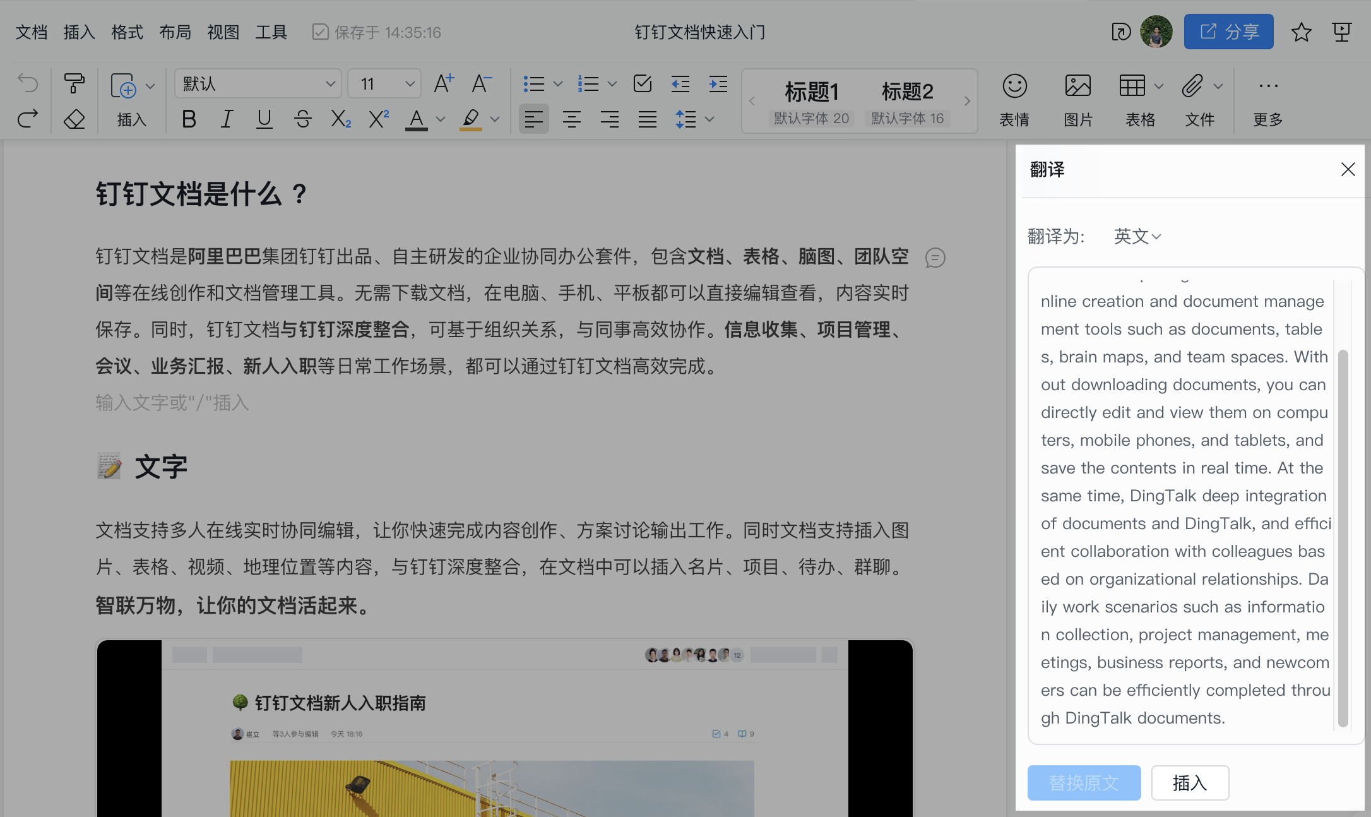Click the 分享 share button
1371x817 pixels.
(1228, 31)
